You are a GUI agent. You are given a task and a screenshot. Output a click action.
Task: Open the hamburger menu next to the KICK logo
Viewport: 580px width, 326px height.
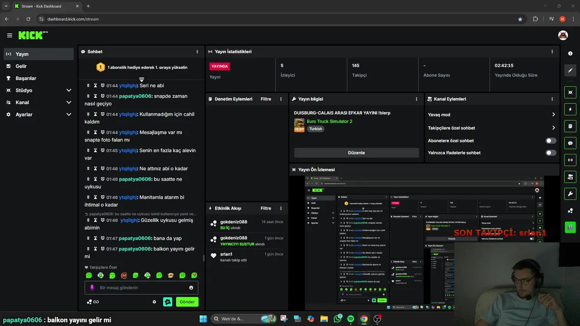(10, 35)
